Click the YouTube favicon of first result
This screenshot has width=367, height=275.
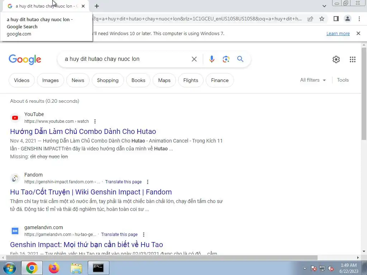[15, 117]
